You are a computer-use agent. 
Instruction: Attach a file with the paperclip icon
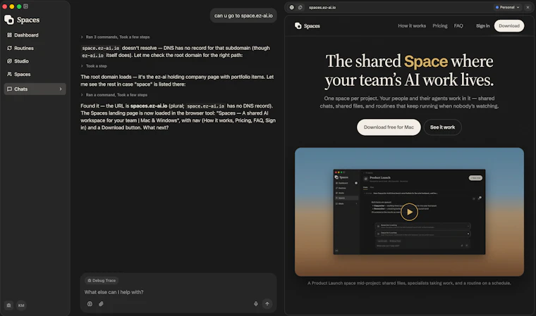pyautogui.click(x=101, y=304)
